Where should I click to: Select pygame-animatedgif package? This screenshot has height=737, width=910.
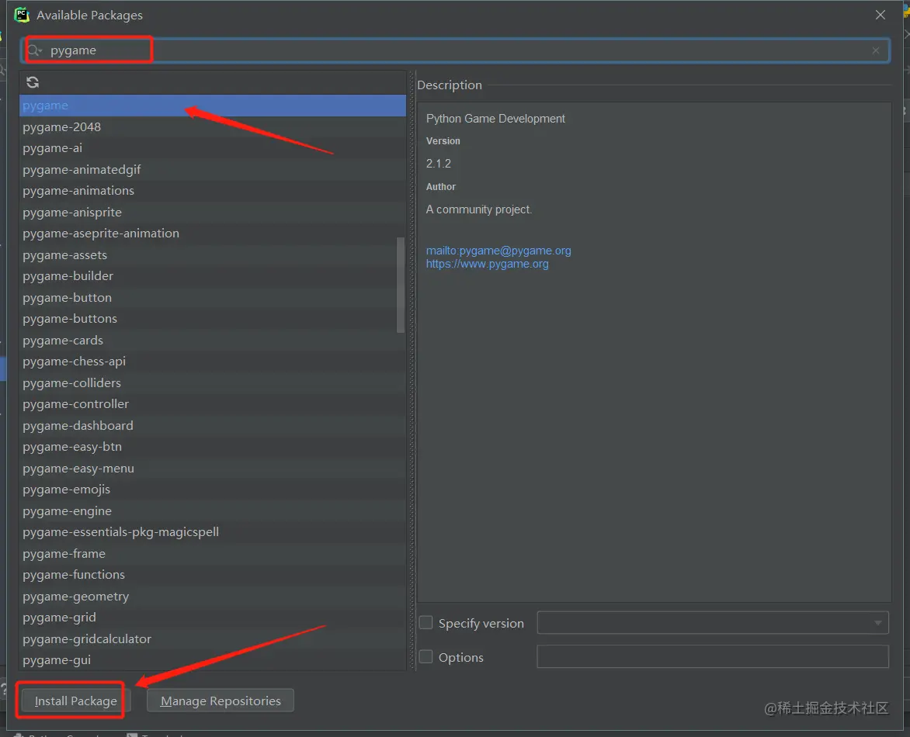click(213, 169)
